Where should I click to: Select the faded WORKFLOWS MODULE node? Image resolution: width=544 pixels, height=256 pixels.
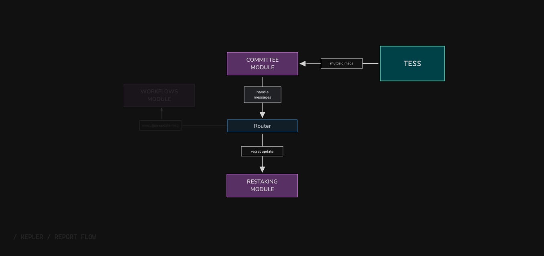(159, 95)
